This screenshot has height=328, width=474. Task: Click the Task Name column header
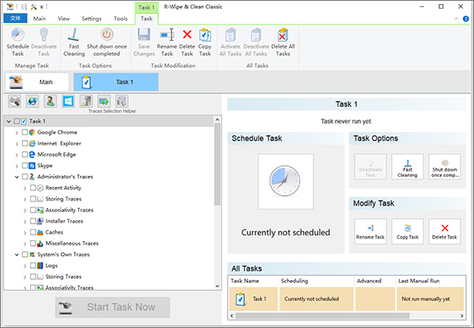coord(254,281)
